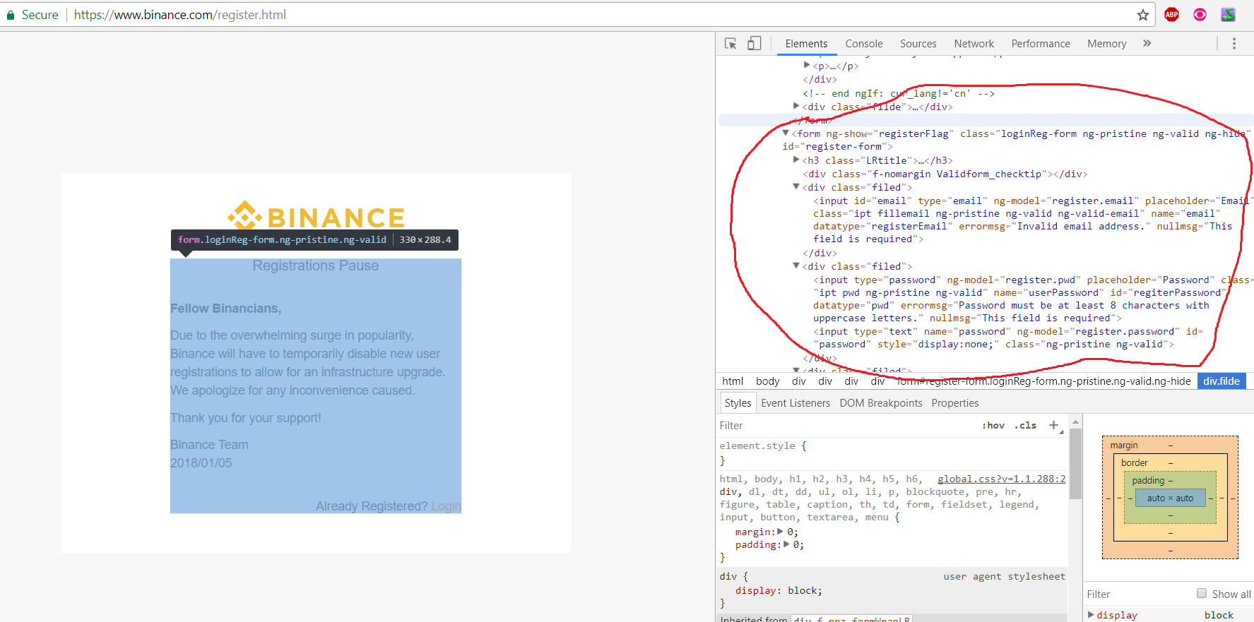Collapse the register-form form node

[786, 133]
